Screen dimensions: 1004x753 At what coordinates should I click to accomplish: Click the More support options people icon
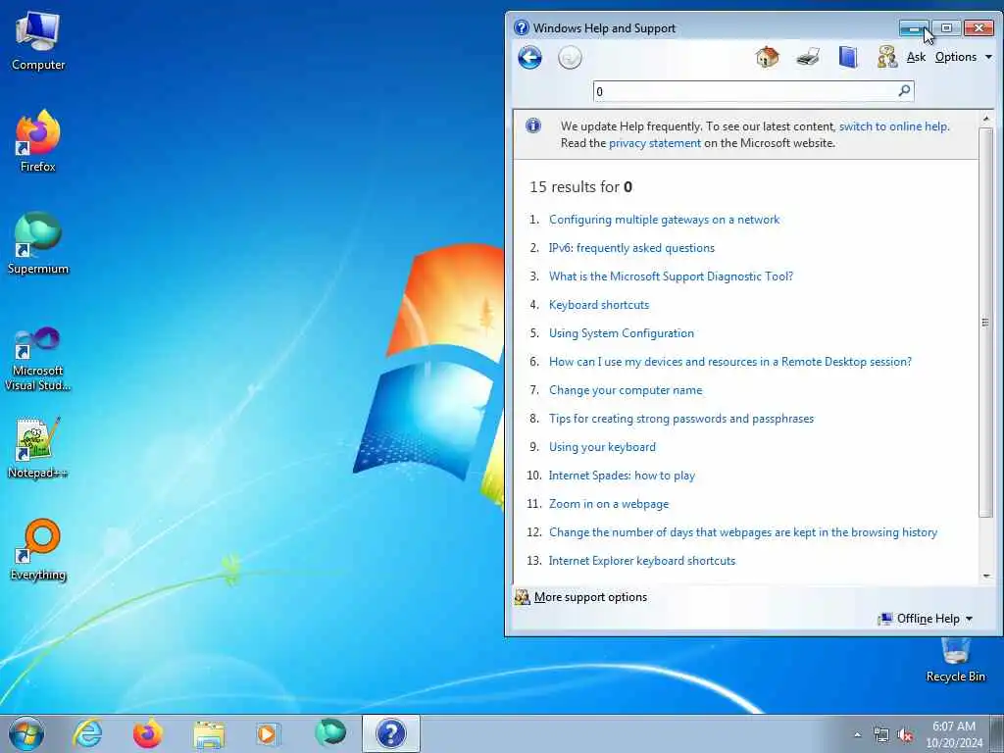(523, 597)
